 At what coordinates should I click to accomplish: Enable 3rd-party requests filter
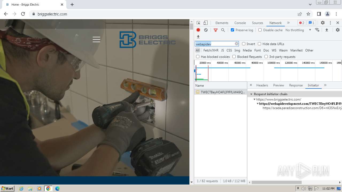pyautogui.click(x=266, y=57)
